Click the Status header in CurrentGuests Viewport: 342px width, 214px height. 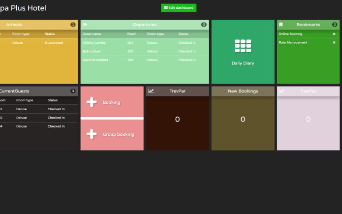52,100
